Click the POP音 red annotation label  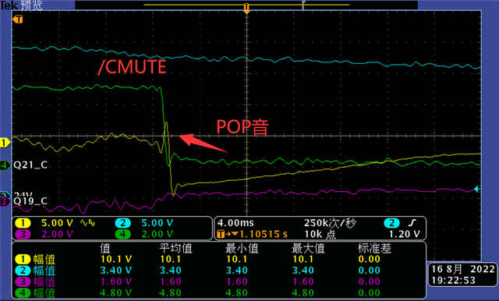pyautogui.click(x=242, y=126)
